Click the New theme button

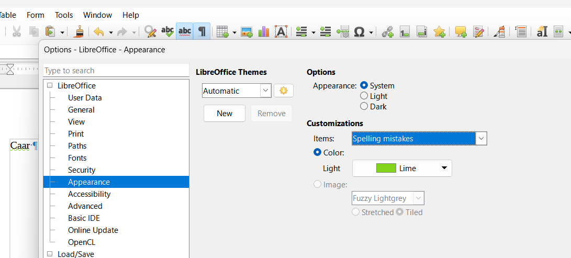pyautogui.click(x=225, y=114)
